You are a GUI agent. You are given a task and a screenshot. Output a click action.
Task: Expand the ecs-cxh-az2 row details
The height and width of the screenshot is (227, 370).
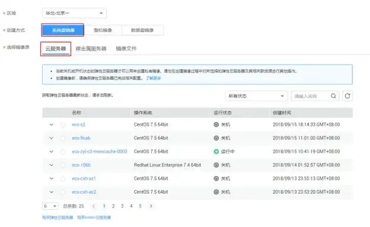tap(52, 192)
